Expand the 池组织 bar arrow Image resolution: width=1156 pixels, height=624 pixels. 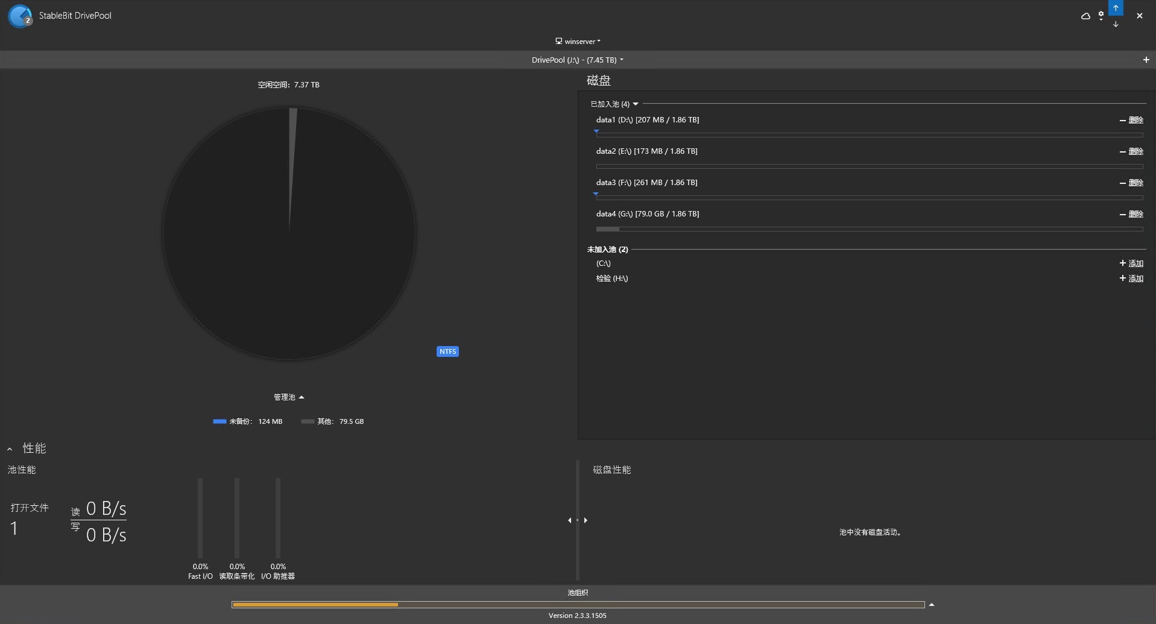(x=932, y=605)
